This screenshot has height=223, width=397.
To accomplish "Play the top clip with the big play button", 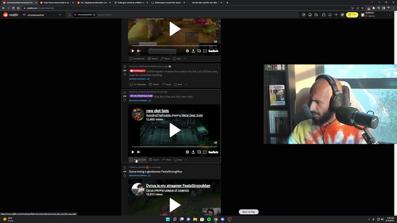I will tap(174, 29).
